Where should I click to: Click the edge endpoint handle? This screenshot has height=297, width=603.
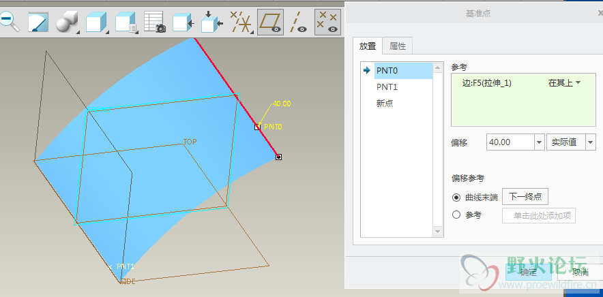[x=278, y=157]
